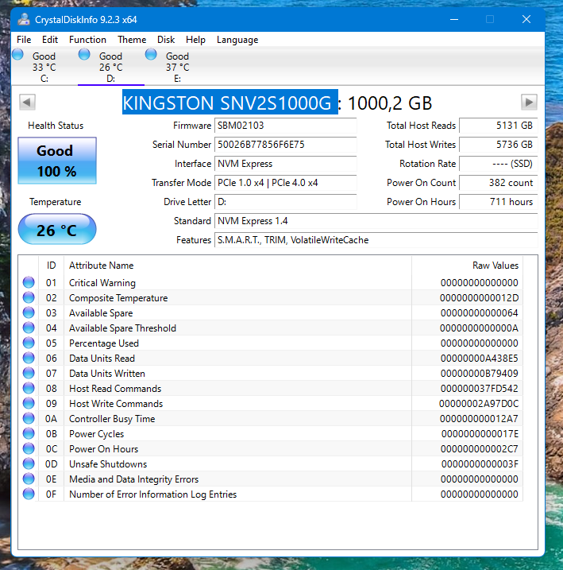Click the Interface field NVM Express
The image size is (563, 570).
(x=285, y=164)
